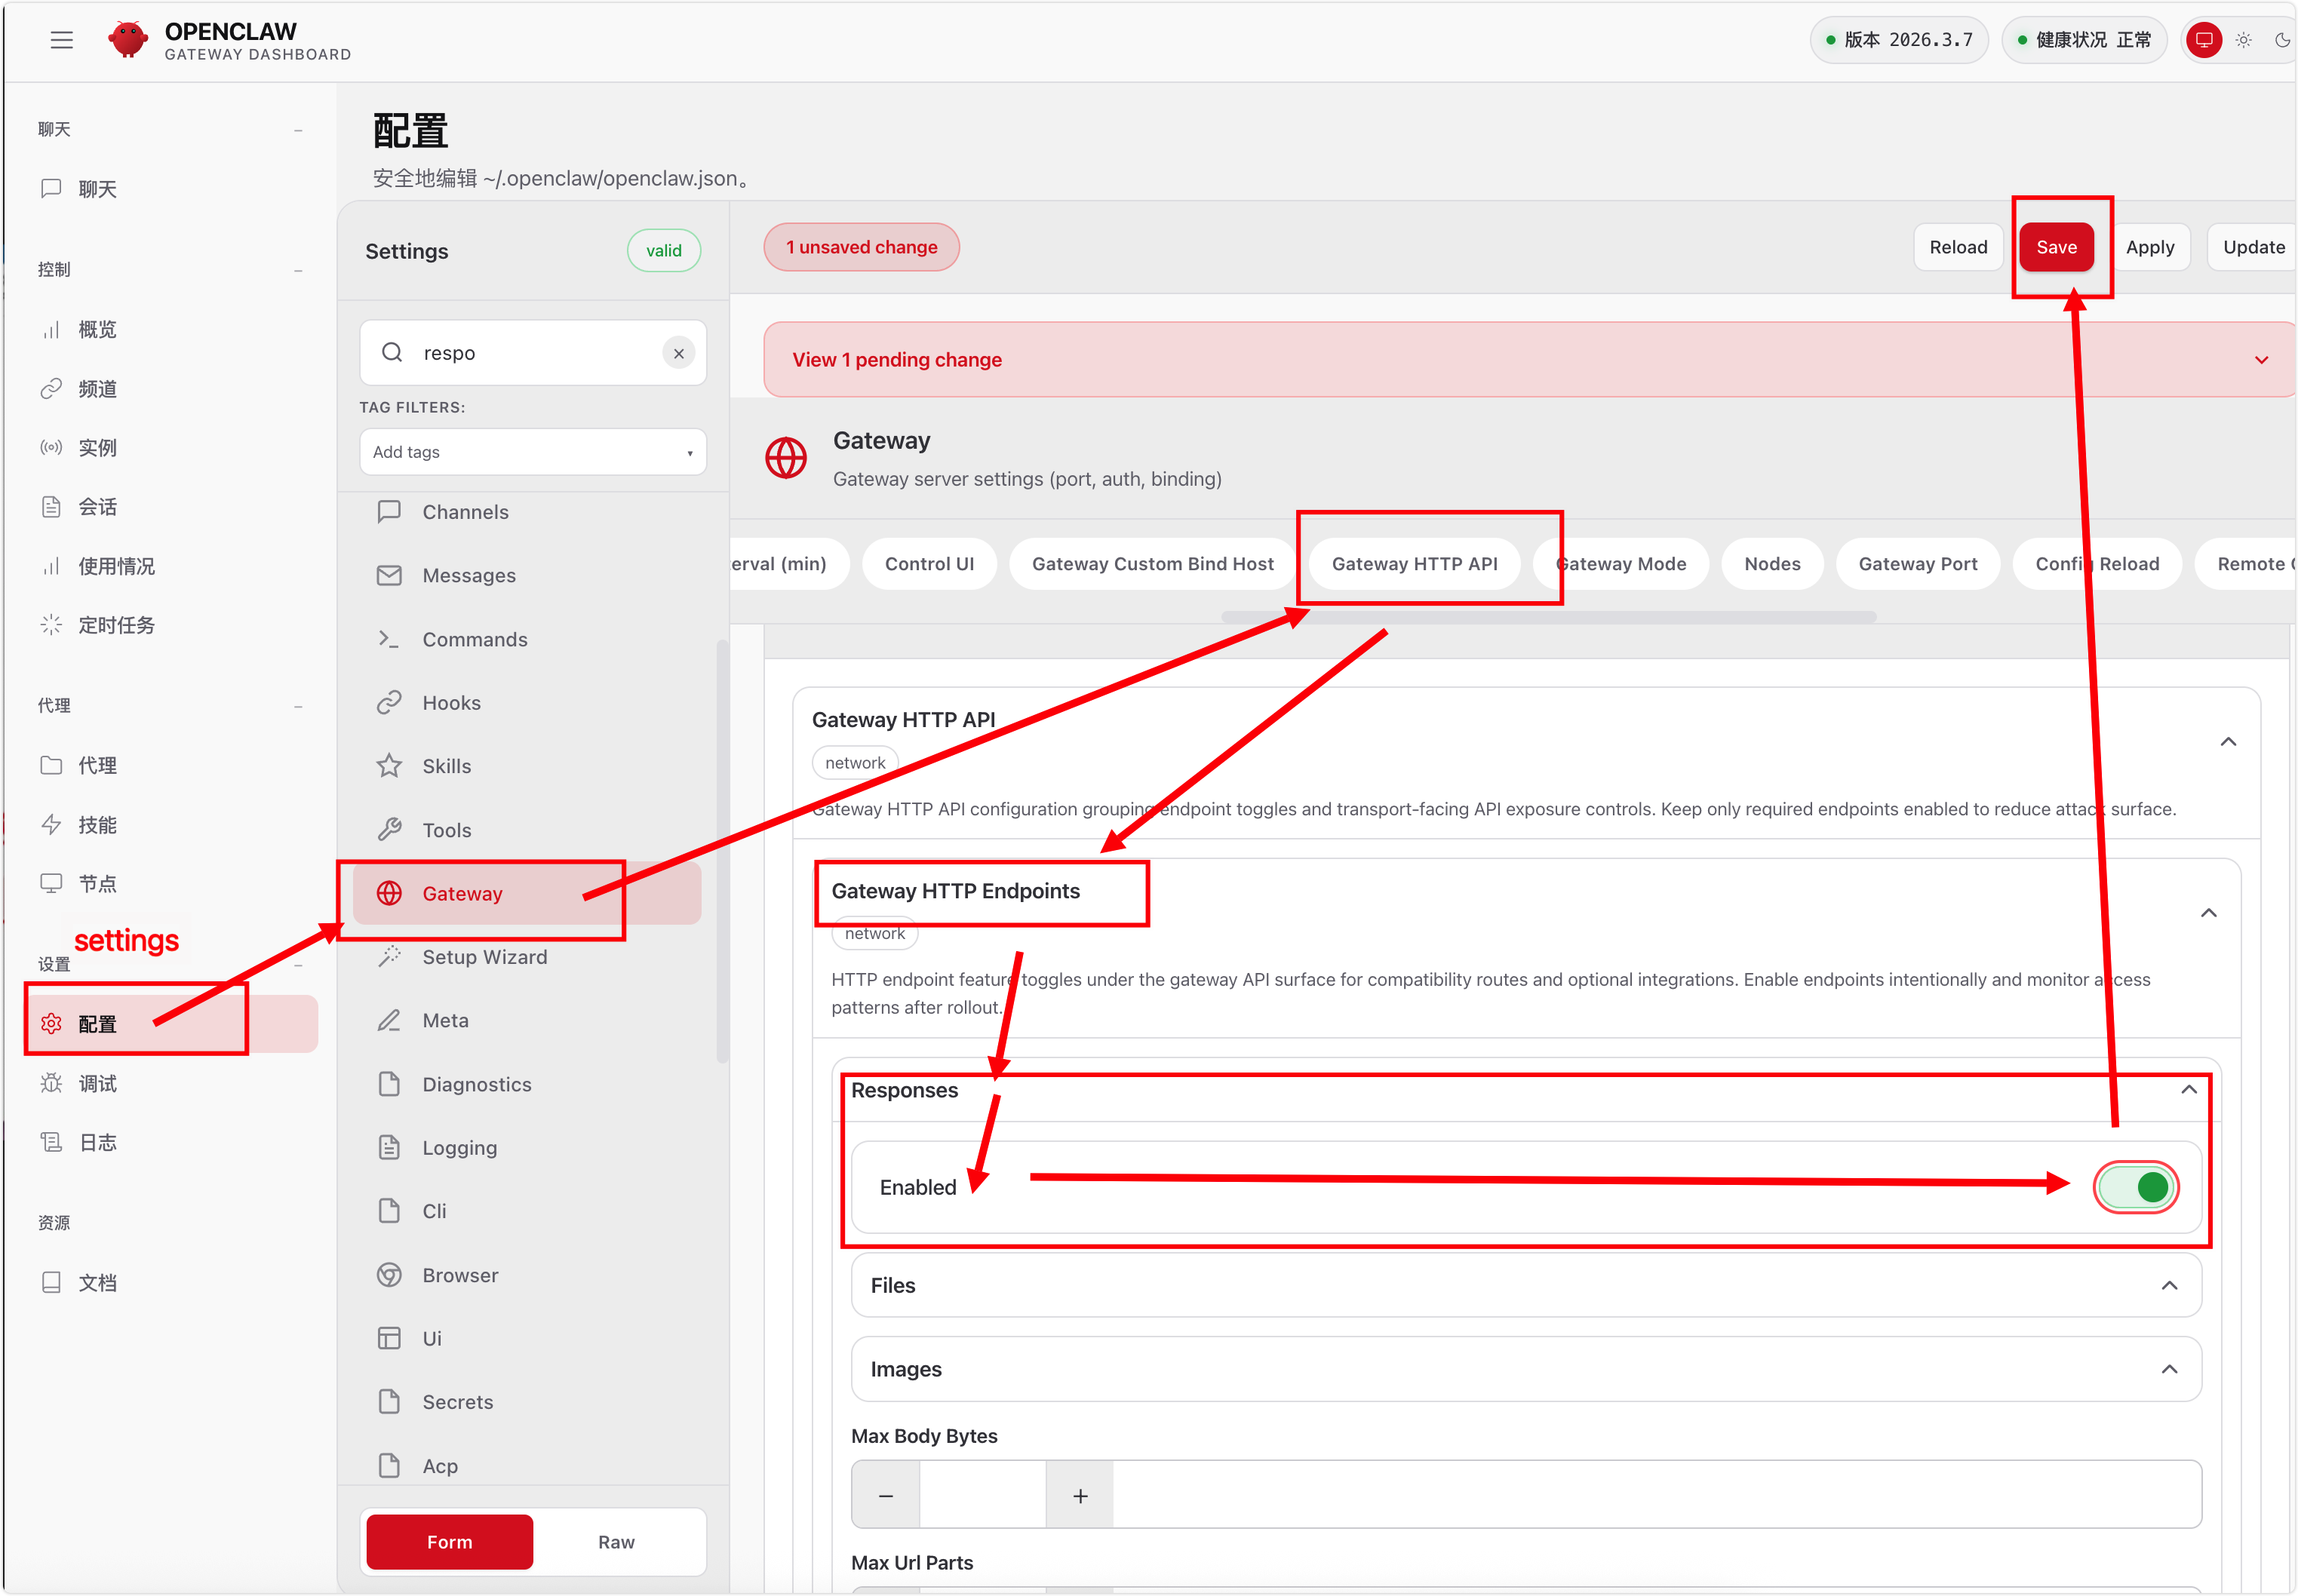Switch to light theme sun icon
The width and height of the screenshot is (2298, 1596).
[2243, 40]
